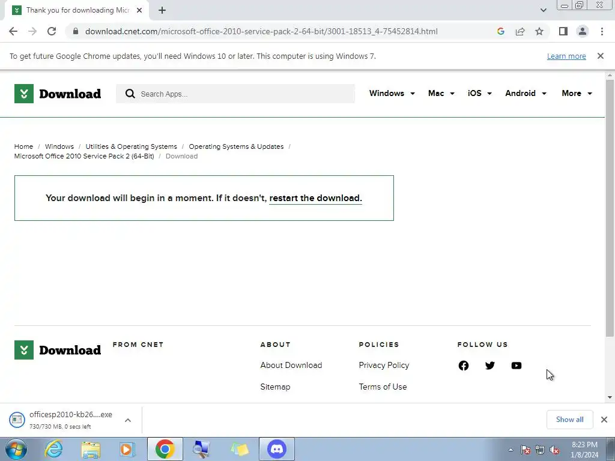
Task: Bookmark this page with the star icon
Action: [x=539, y=31]
